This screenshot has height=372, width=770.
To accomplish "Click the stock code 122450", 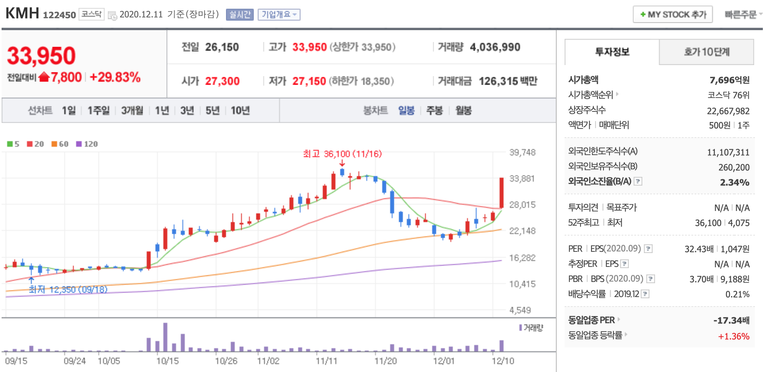I will 59,15.
